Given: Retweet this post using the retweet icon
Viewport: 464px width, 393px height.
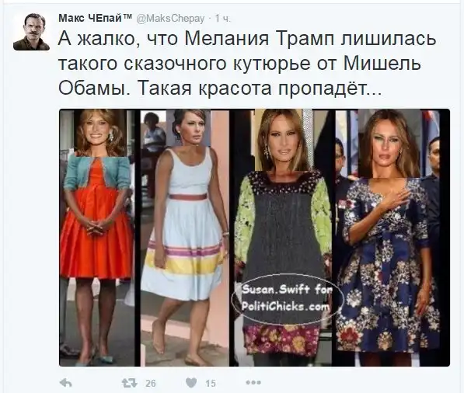Looking at the screenshot, I should point(130,383).
